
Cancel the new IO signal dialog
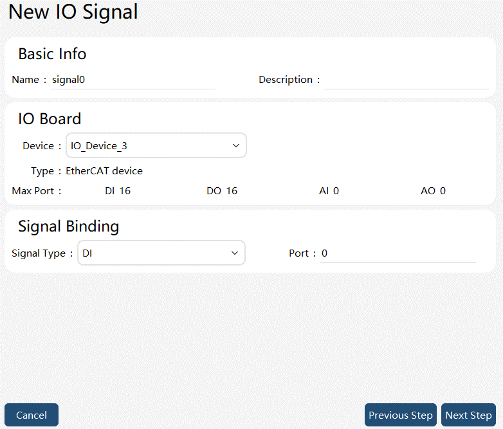(32, 415)
